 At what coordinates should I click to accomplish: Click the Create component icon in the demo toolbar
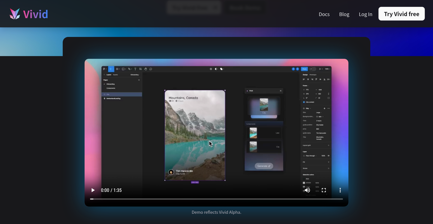pos(211,69)
